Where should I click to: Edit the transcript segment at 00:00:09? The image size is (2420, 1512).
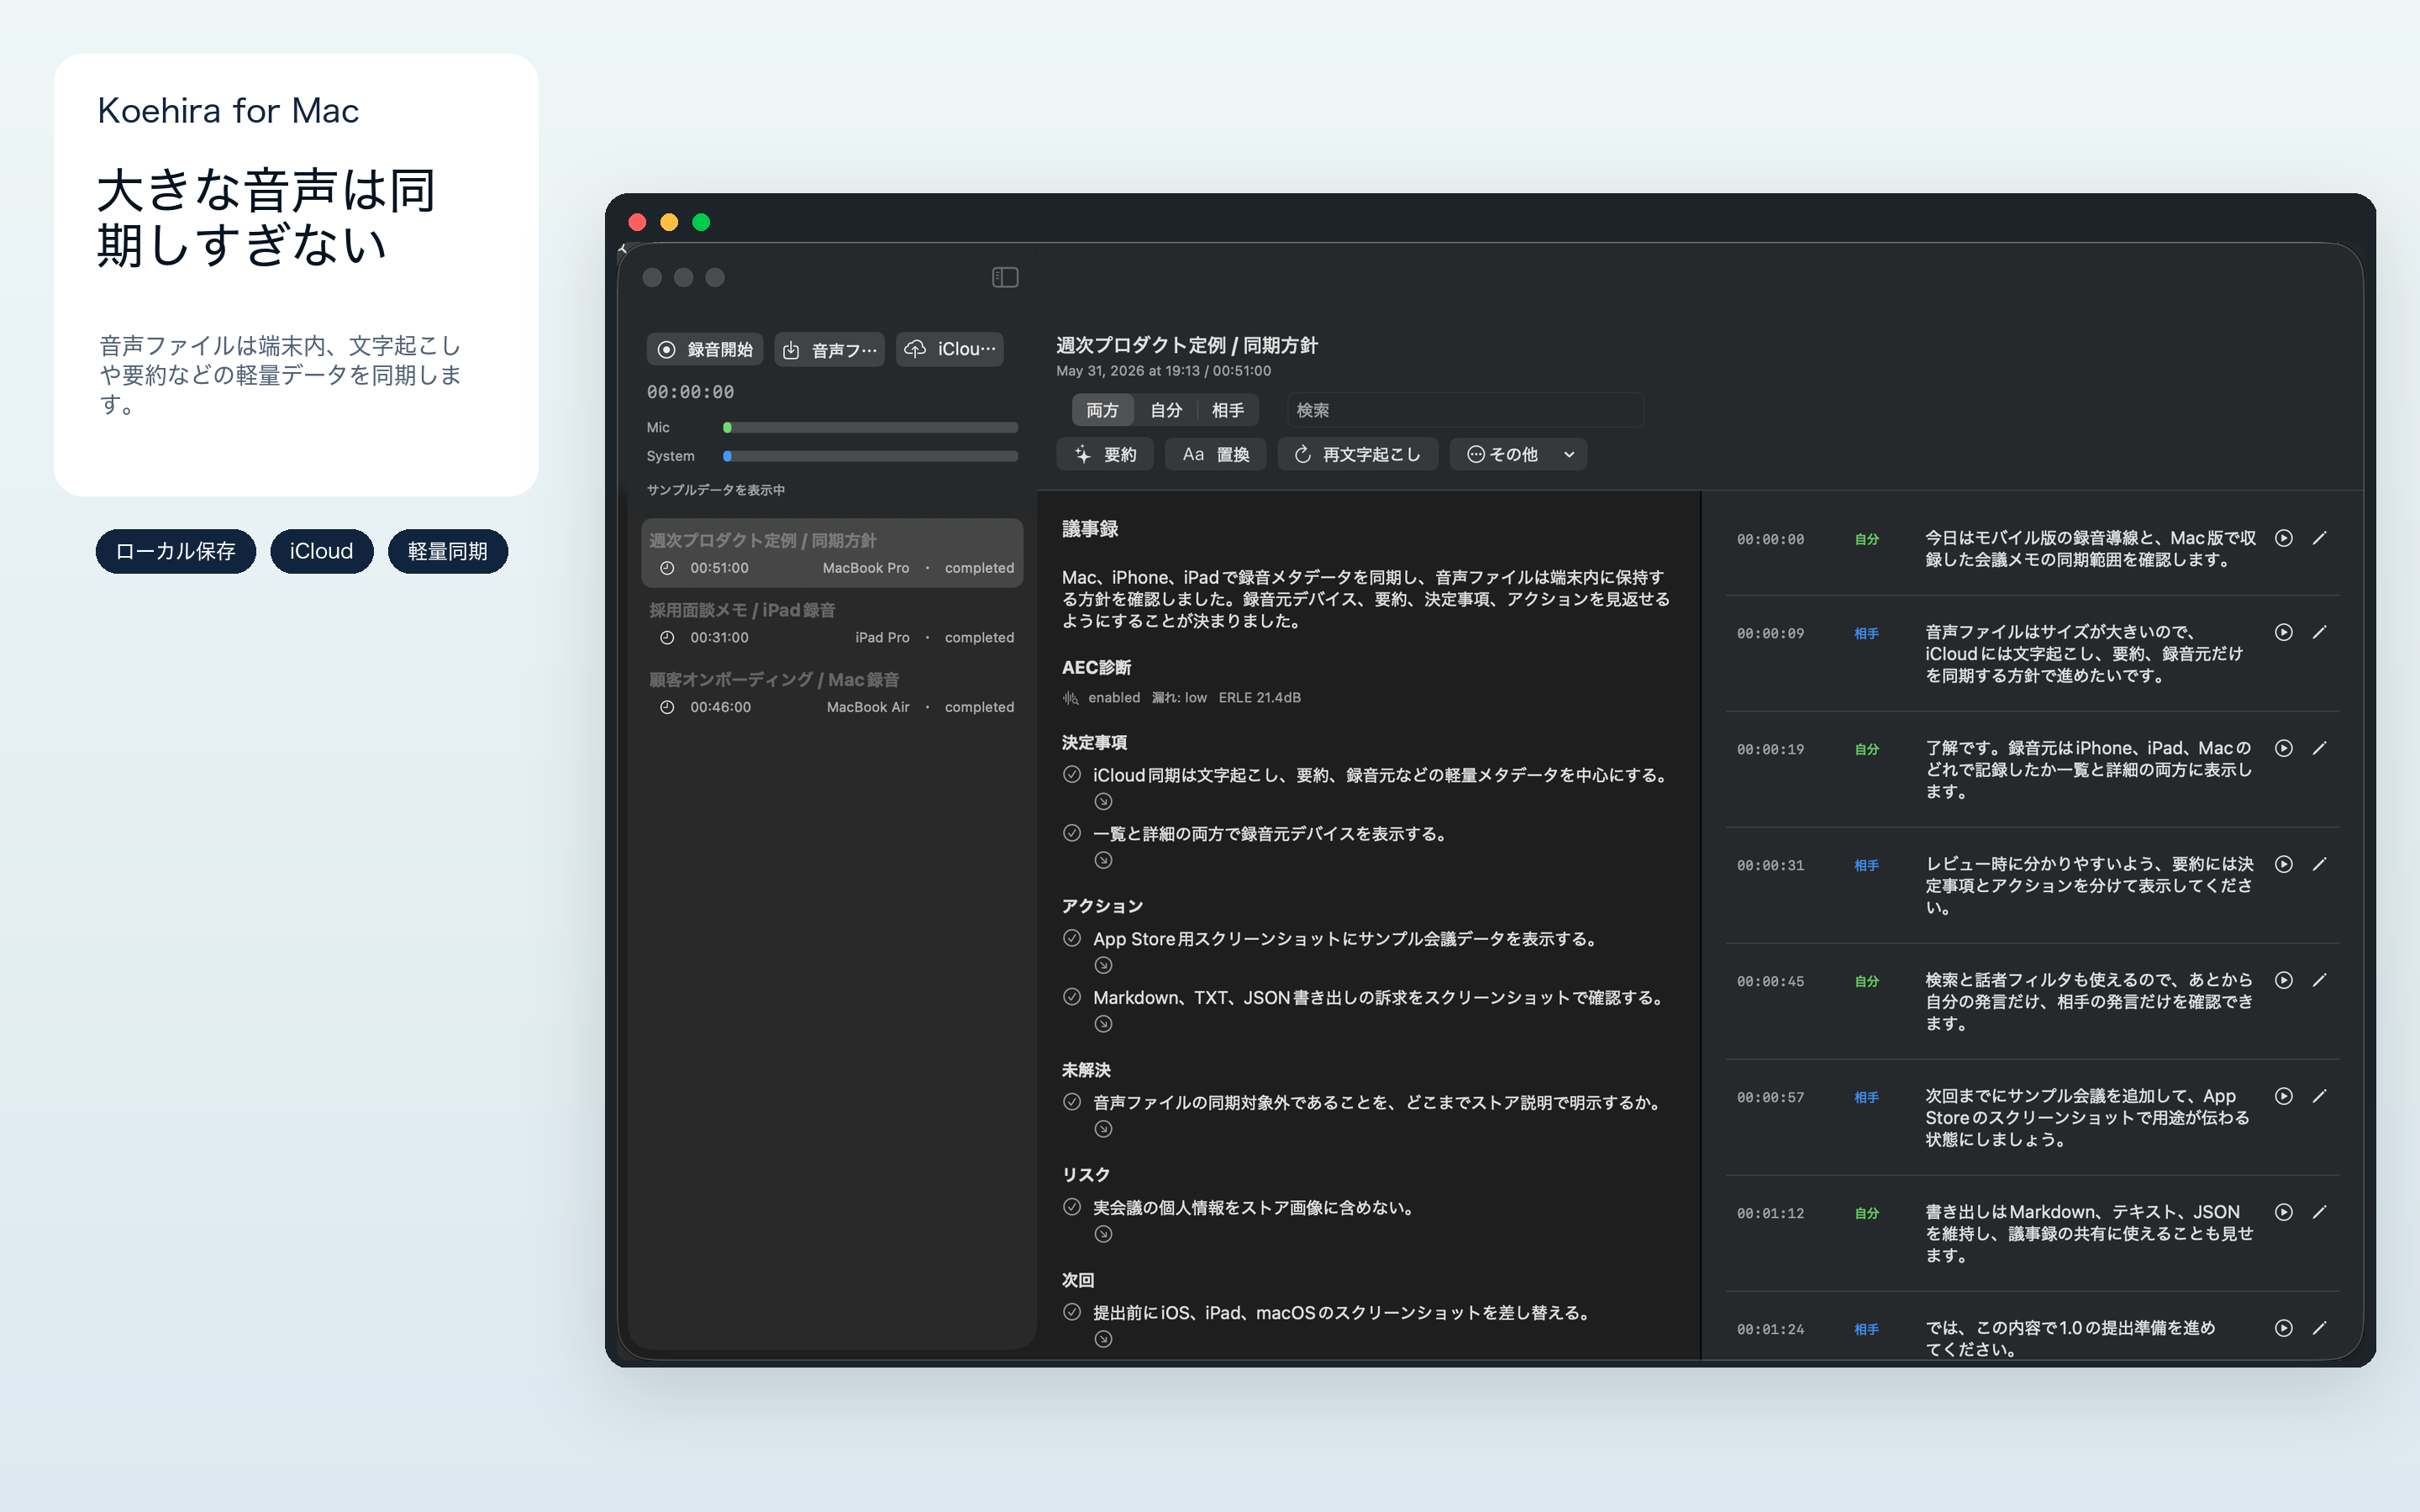2320,632
